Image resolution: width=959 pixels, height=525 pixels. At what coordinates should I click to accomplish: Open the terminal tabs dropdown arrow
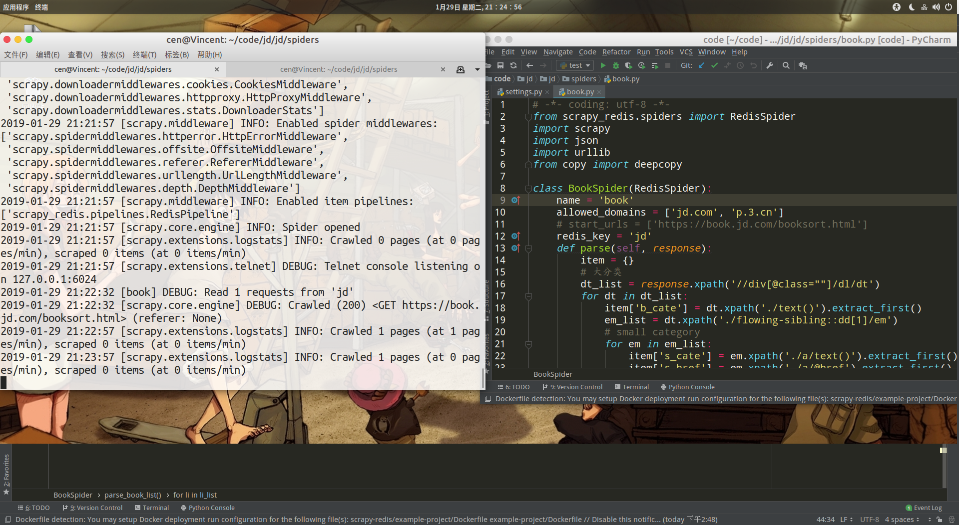(477, 69)
